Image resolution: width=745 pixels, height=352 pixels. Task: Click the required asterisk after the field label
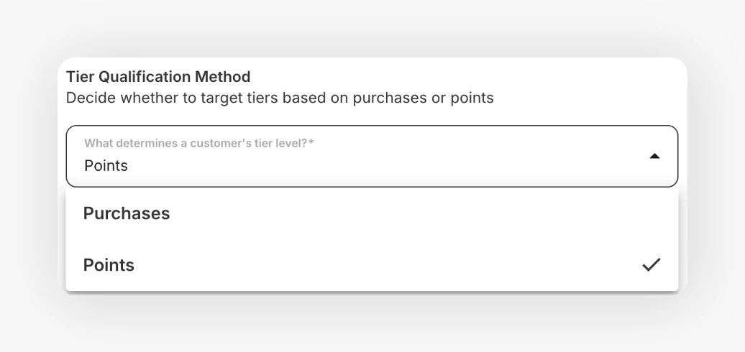311,142
